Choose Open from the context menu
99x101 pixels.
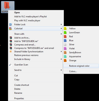(x=17, y=13)
